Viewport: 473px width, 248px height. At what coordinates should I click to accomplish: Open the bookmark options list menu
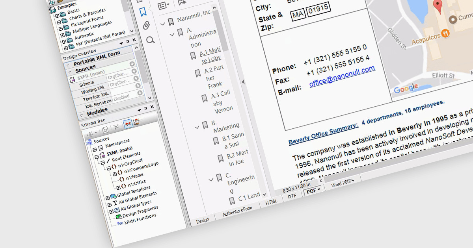164,5
